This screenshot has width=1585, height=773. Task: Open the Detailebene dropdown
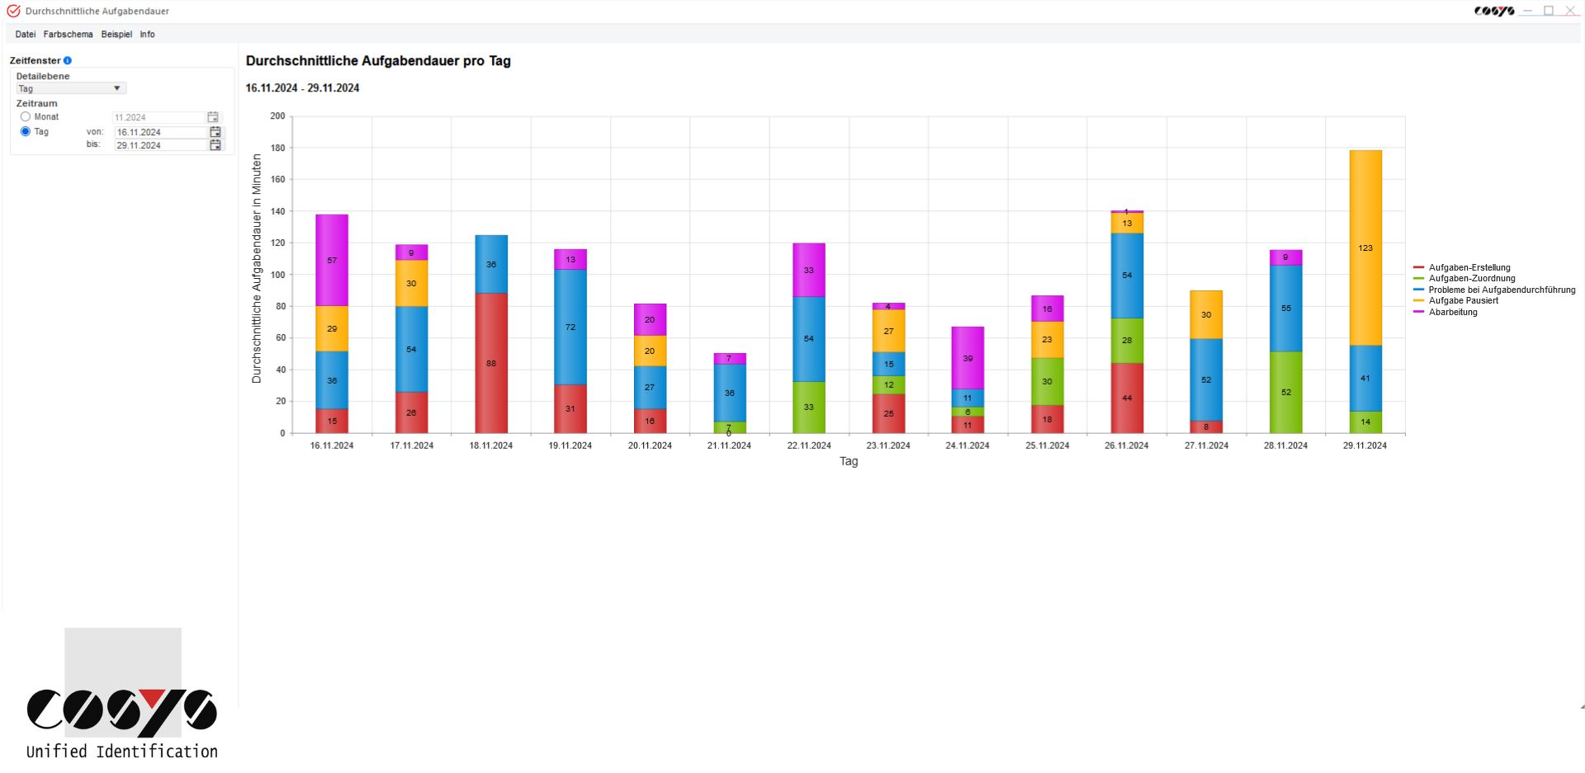71,88
